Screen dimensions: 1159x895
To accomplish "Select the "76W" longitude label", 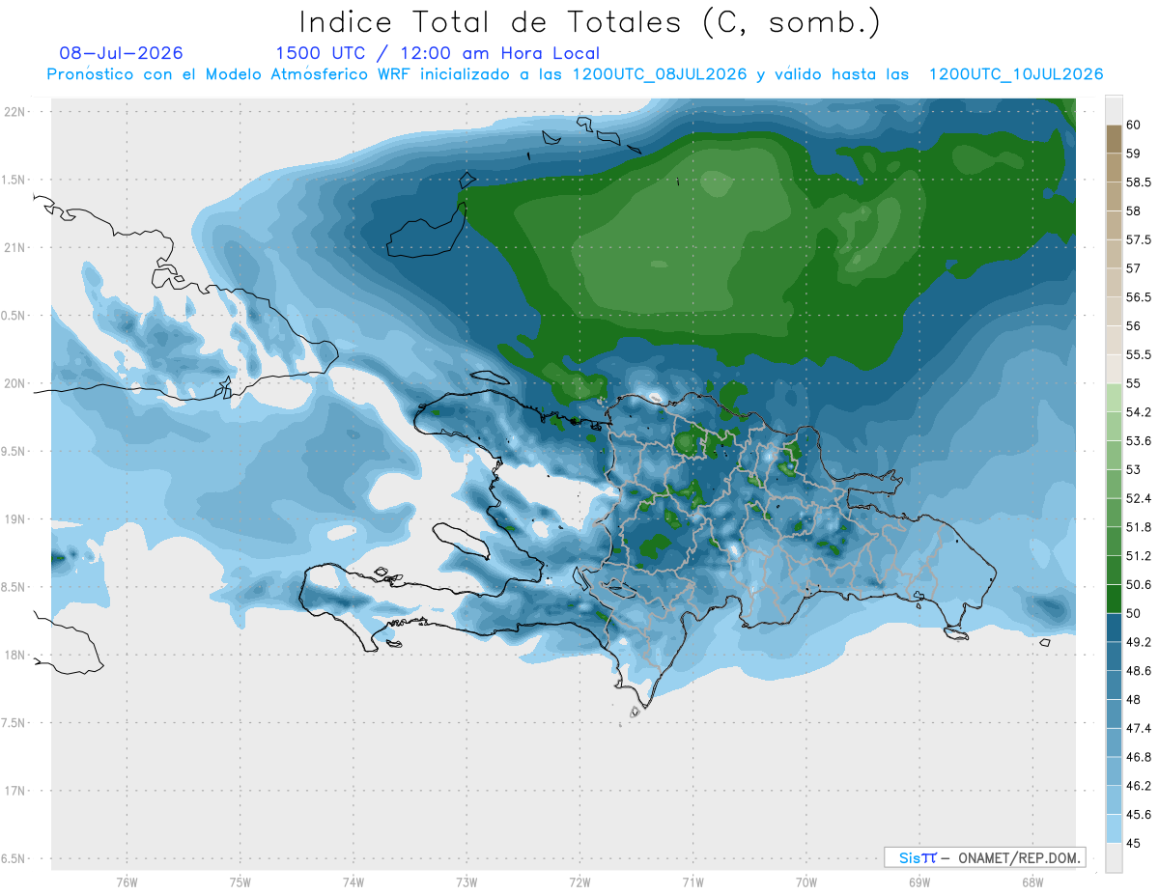I will [x=127, y=881].
